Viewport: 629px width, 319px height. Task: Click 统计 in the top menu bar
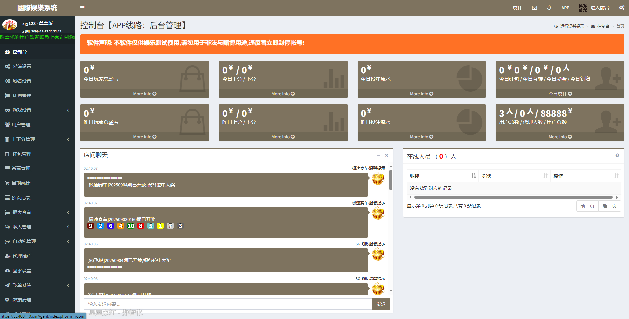click(x=517, y=7)
